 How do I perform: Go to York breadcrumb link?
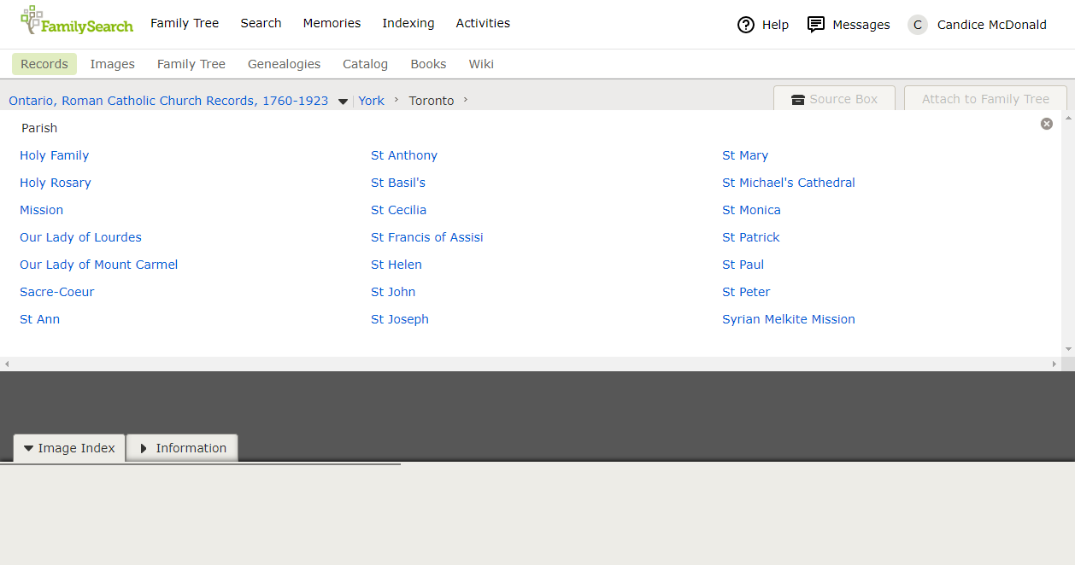pyautogui.click(x=371, y=101)
